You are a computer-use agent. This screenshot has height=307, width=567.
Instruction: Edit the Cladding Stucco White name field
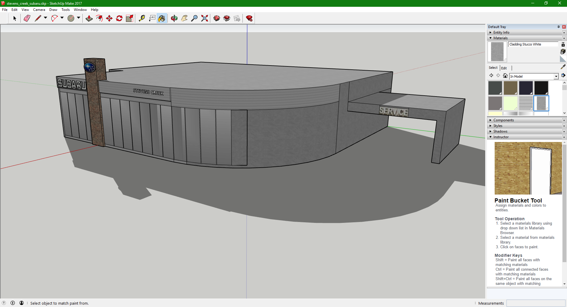coord(533,44)
